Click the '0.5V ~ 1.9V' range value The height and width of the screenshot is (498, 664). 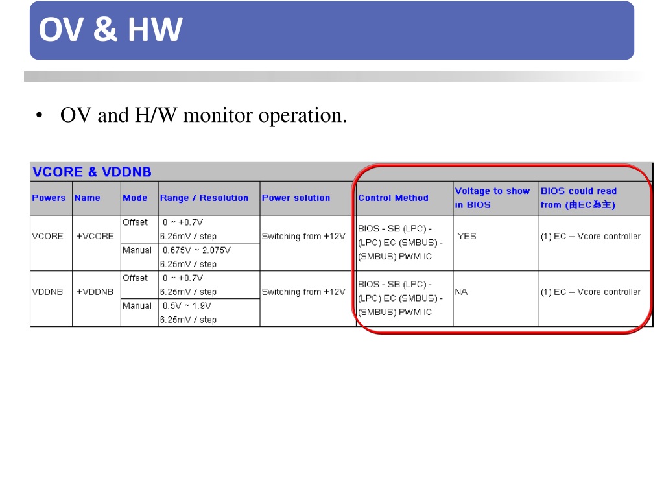pyautogui.click(x=187, y=306)
